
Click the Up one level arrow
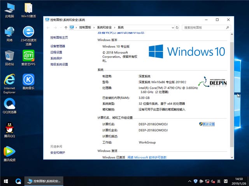tap(66, 28)
